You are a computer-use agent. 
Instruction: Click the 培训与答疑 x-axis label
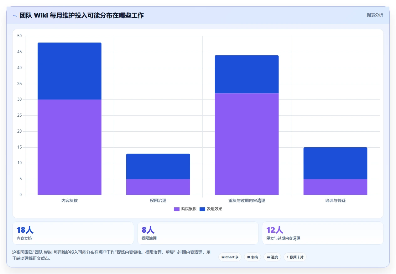click(x=336, y=200)
